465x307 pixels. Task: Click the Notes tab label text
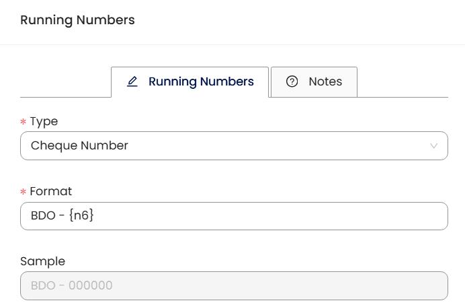325,82
